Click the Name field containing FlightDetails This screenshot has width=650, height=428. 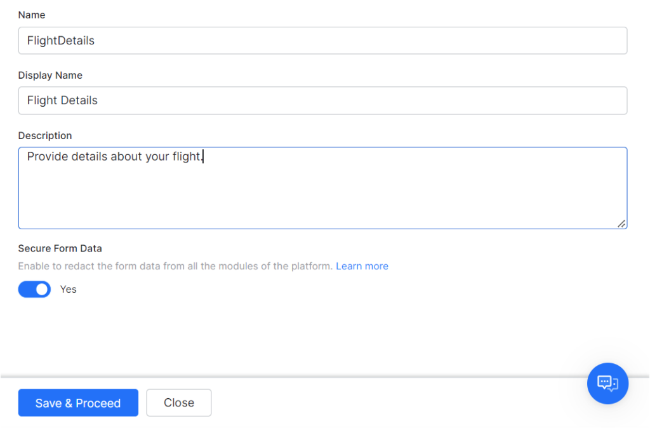[x=322, y=41]
